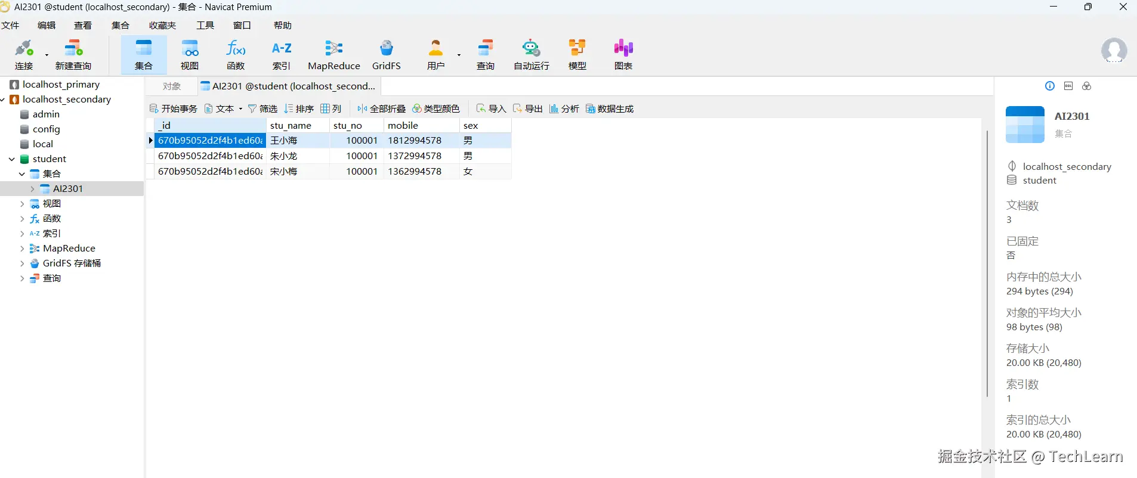Select localhost_primary in the tree

pyautogui.click(x=61, y=85)
